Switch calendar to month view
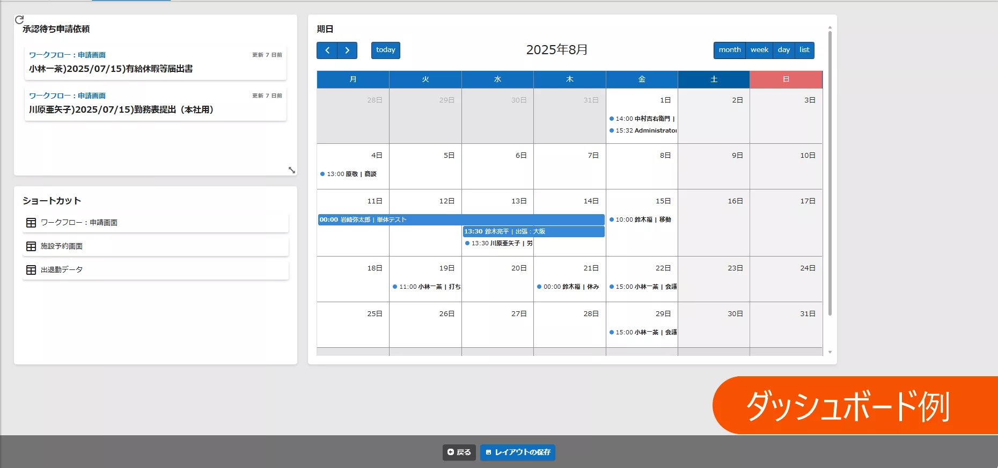Screen dimensions: 998x468 click(729, 50)
